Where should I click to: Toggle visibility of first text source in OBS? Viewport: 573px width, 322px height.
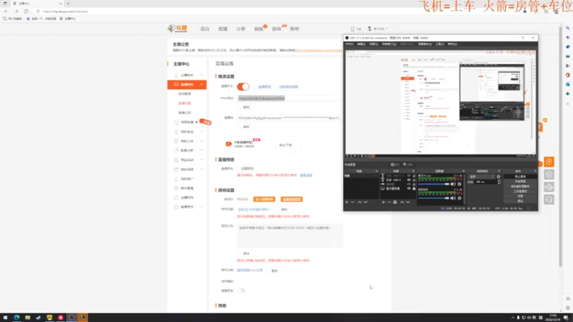click(409, 175)
